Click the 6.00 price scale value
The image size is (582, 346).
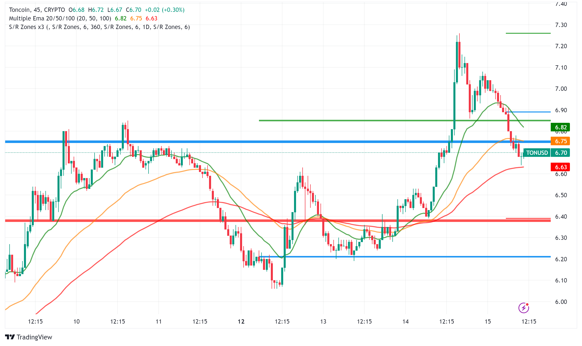pos(561,302)
